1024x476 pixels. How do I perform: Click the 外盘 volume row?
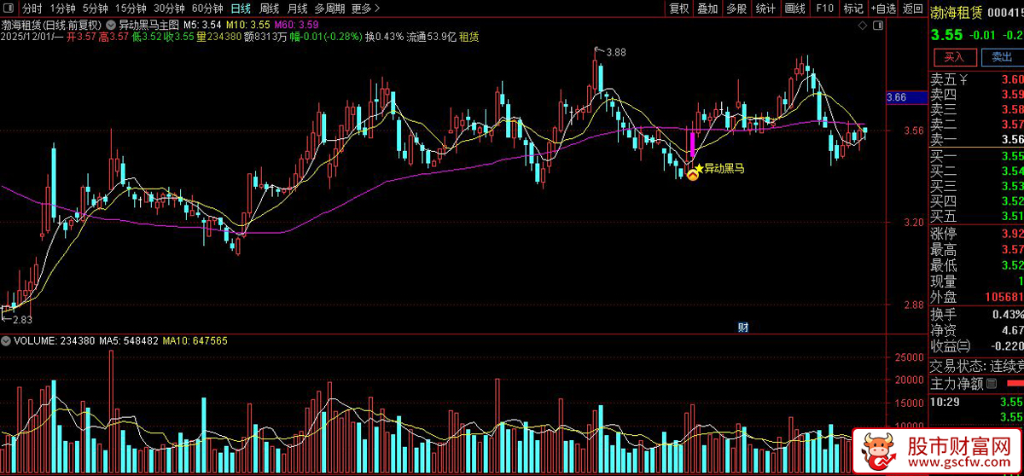(x=976, y=298)
